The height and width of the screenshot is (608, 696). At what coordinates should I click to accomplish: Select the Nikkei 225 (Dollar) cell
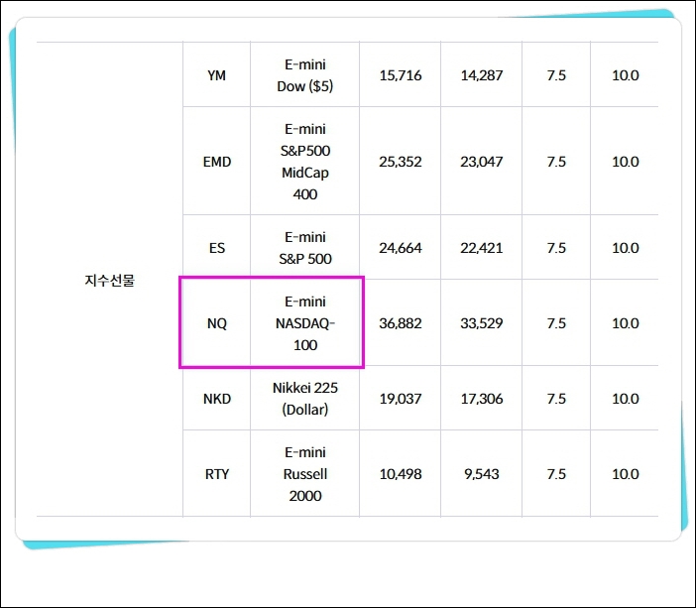(305, 399)
